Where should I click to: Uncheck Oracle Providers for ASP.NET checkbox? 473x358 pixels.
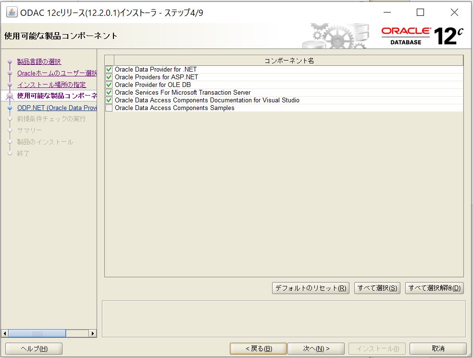pos(109,77)
